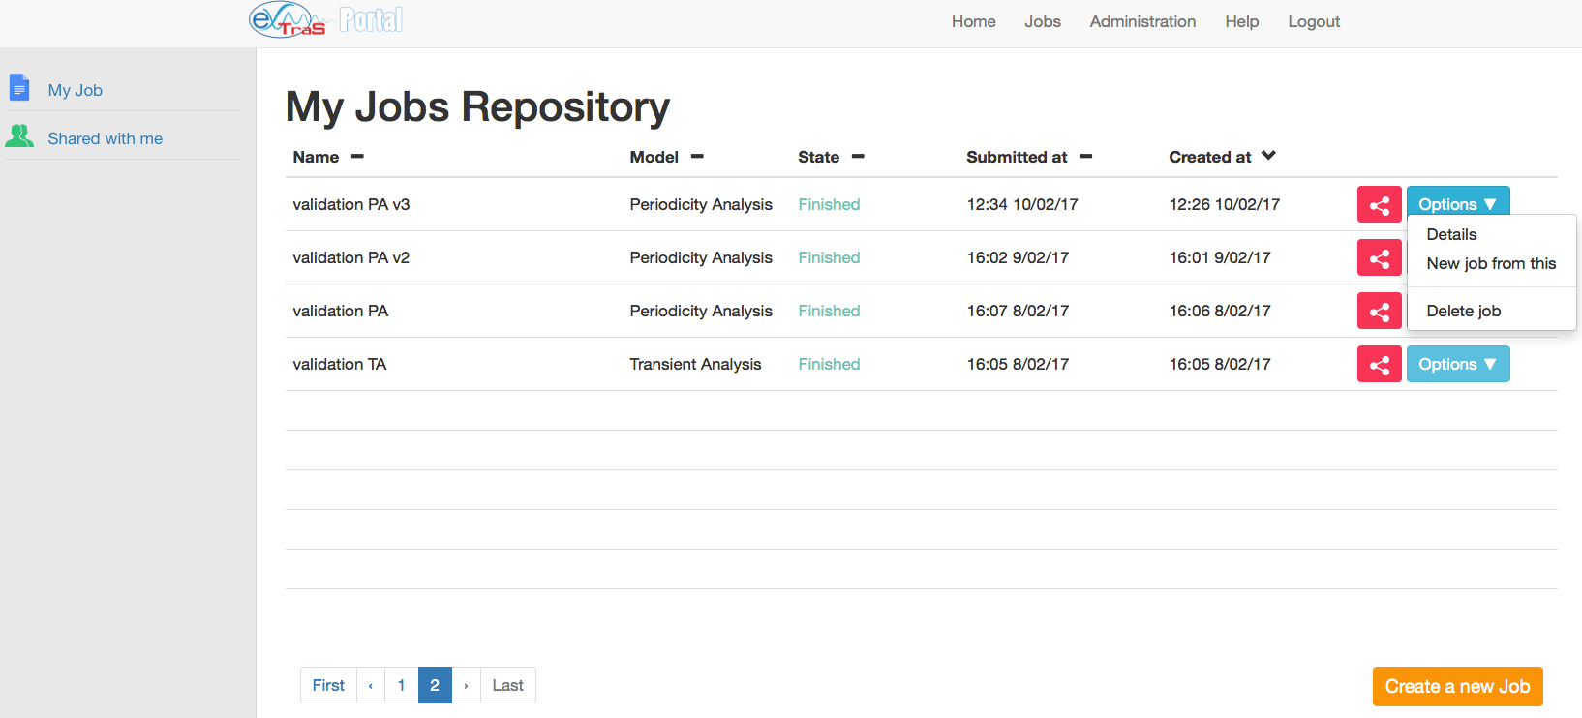This screenshot has height=718, width=1582.
Task: Click the Create a new Job button
Action: pyautogui.click(x=1457, y=686)
